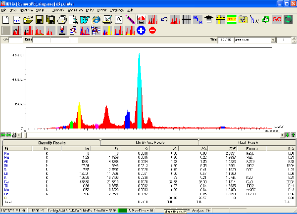Image resolution: width=297 pixels, height=214 pixels.
Task: Click the green up arrow beside the scrollbar
Action: point(293,135)
